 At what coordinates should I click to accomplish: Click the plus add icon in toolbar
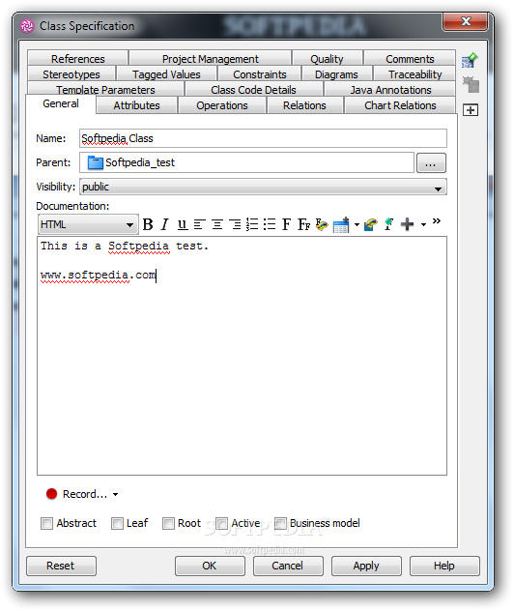408,224
